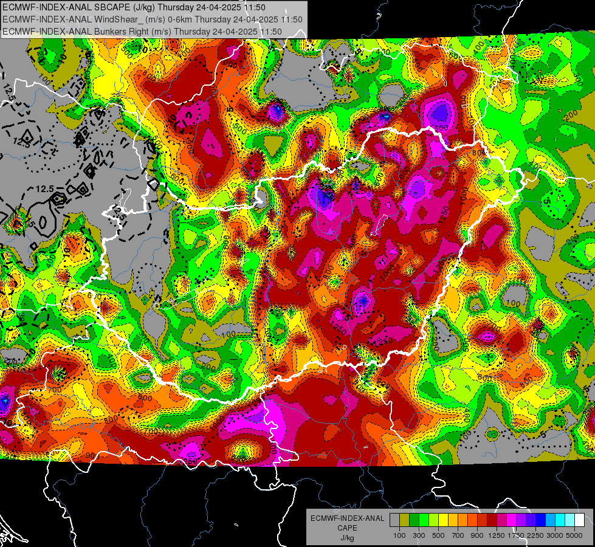Select the dark red legend swatch
The height and width of the screenshot is (547, 595).
click(x=492, y=520)
